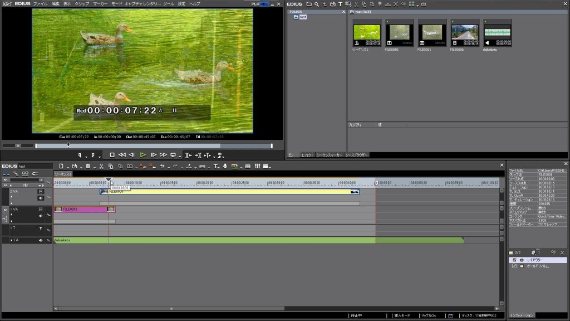Uncheck the オールドフィルム effect checkbox
Viewport: 570px width, 321px height.
click(514, 266)
